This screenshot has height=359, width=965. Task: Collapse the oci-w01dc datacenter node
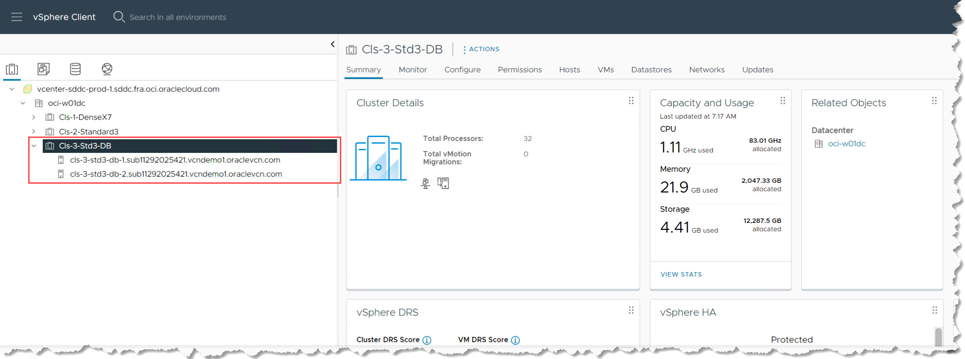pyautogui.click(x=23, y=103)
